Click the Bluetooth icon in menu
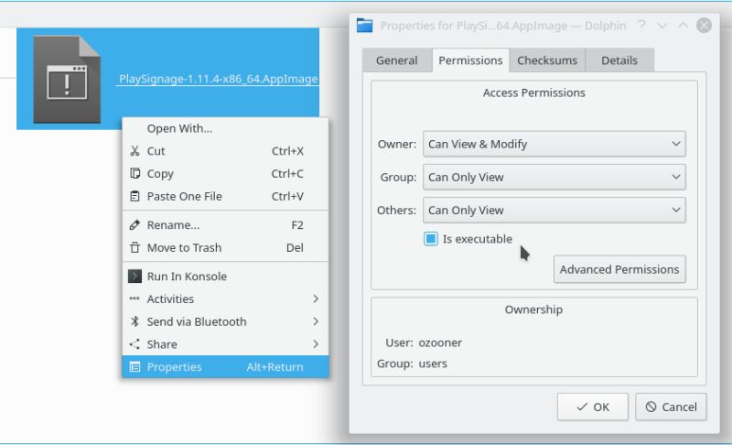Viewport: 732px width, 445px height. pyautogui.click(x=135, y=321)
